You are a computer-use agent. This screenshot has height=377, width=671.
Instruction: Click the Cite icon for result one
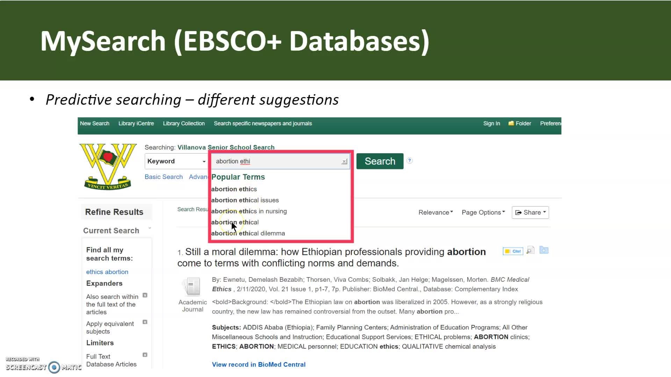tap(513, 251)
